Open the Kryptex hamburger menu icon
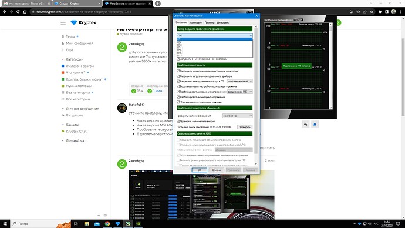The width and height of the screenshot is (405, 228). 63,22
